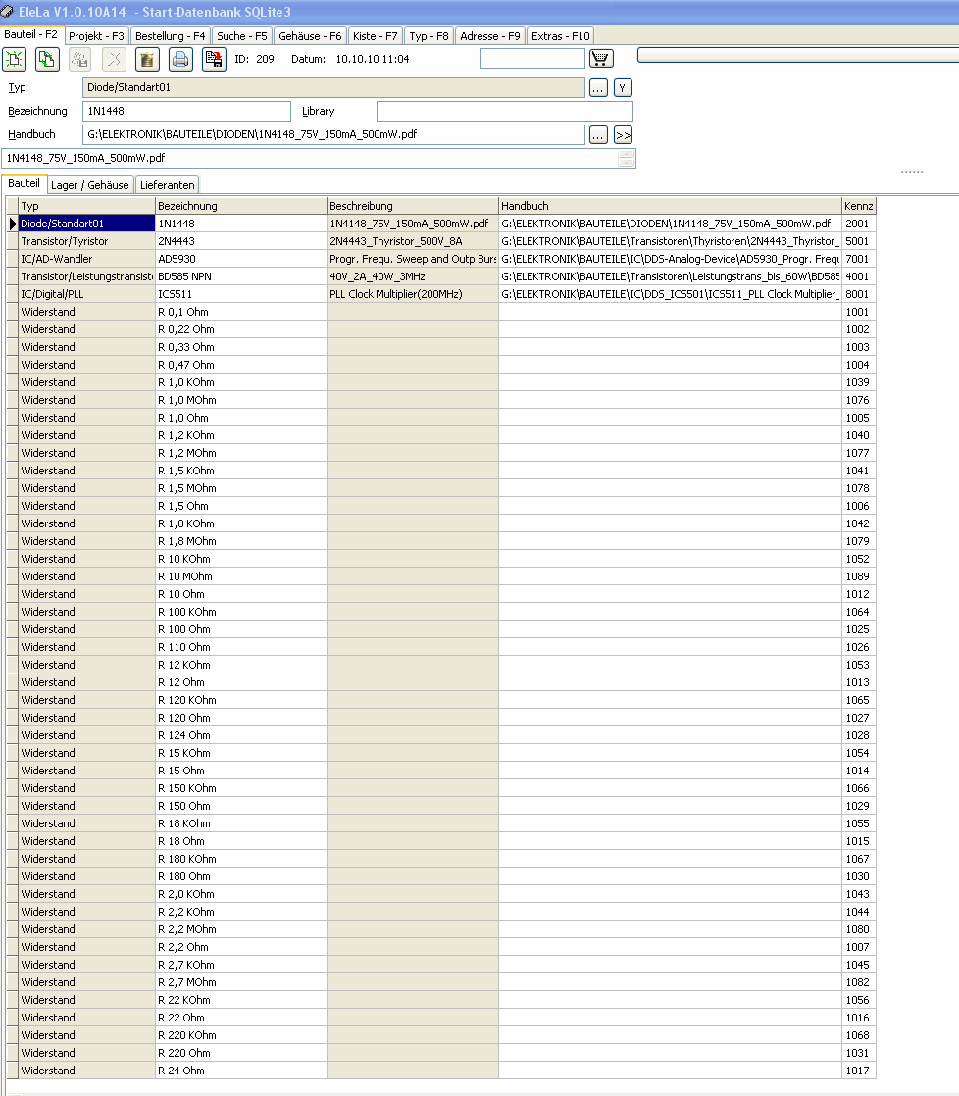Select the Lieferanten sub-tab
This screenshot has width=959, height=1096.
click(167, 185)
